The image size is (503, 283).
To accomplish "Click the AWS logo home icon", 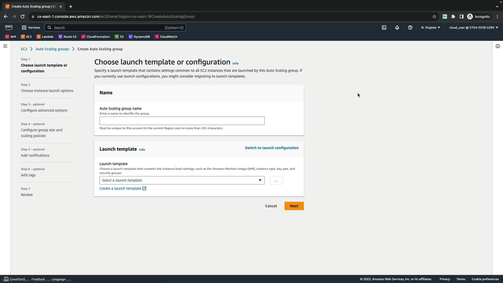I will tap(9, 27).
